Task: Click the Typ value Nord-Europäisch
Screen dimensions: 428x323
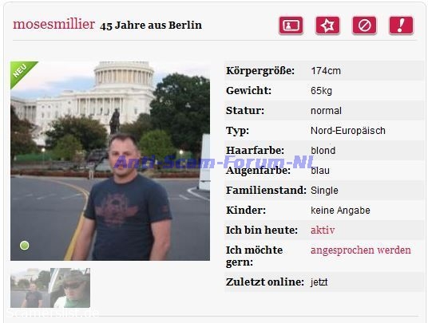Action: (x=348, y=131)
